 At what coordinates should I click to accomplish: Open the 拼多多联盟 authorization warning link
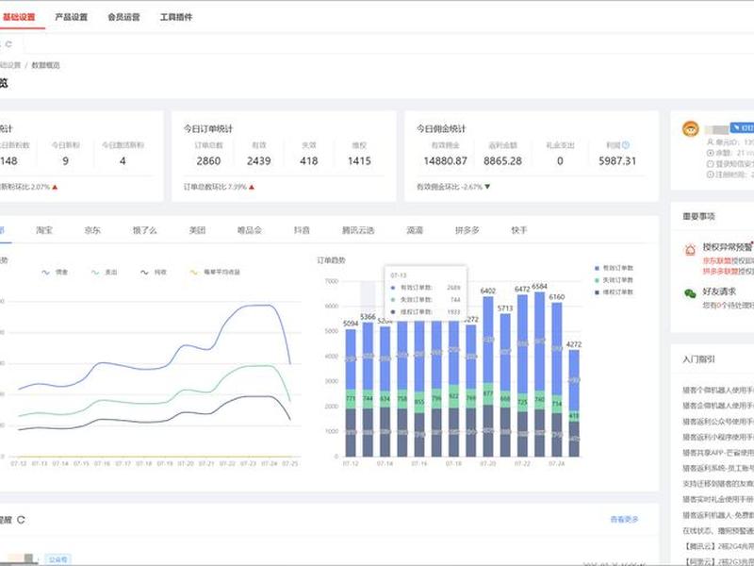(x=721, y=272)
